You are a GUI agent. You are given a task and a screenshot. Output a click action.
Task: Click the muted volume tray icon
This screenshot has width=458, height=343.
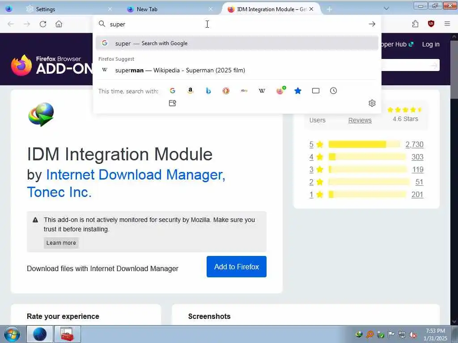[x=413, y=335]
